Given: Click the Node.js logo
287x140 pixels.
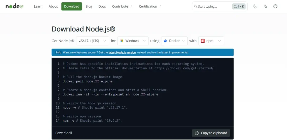Looking at the screenshot, I should pos(15,6).
